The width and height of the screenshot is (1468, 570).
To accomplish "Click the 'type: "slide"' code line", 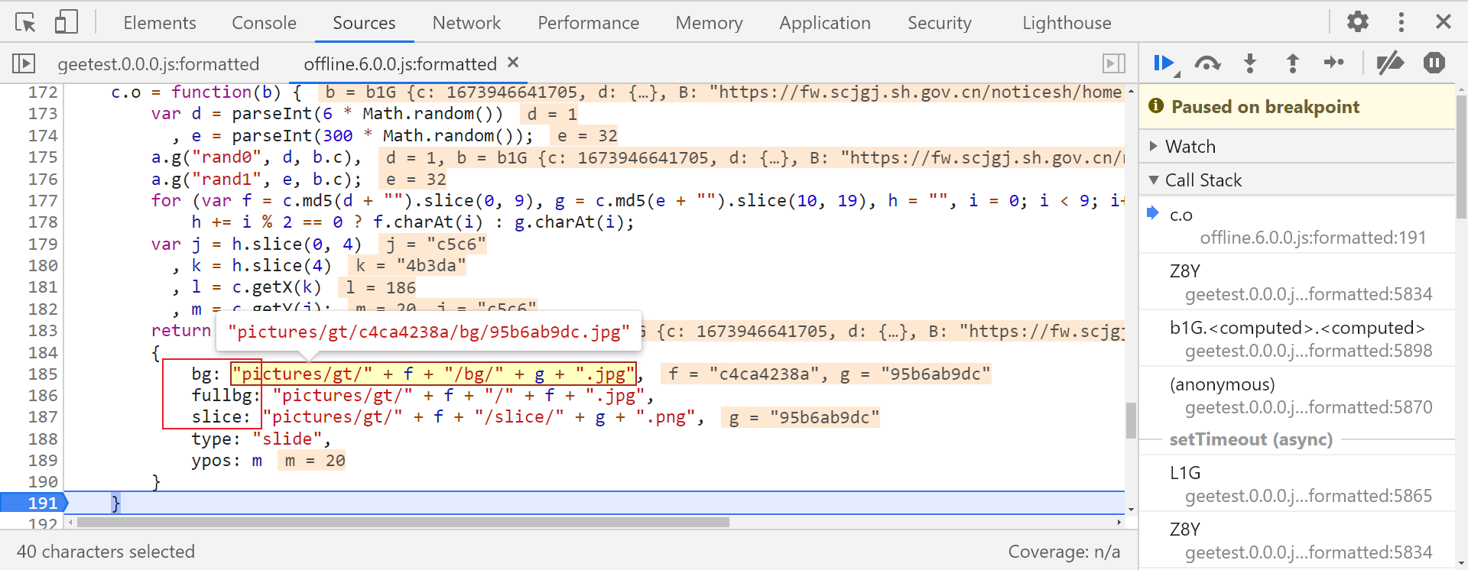I will coord(261,439).
